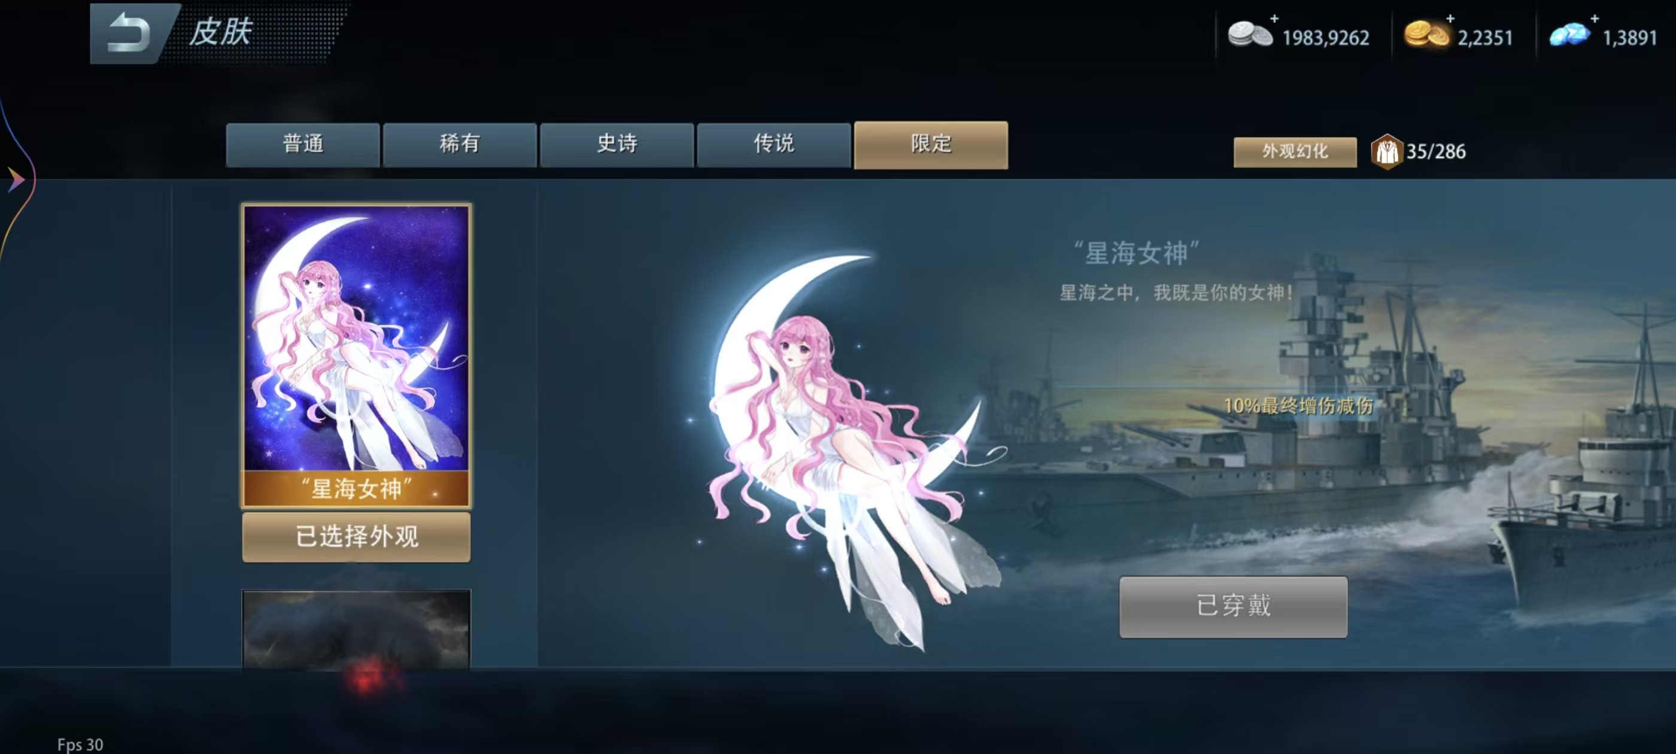Open the 史诗 skins tab

pyautogui.click(x=617, y=144)
